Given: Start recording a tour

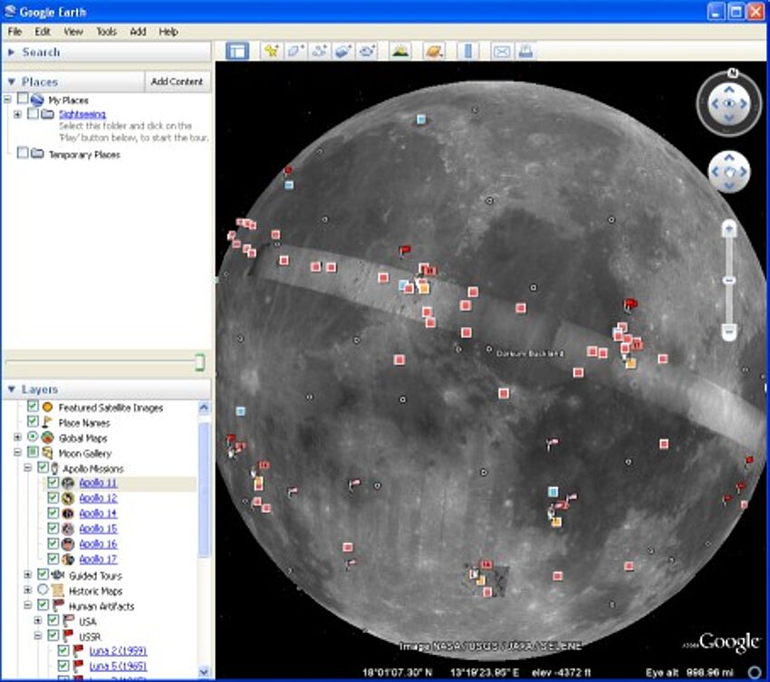Looking at the screenshot, I should [367, 51].
